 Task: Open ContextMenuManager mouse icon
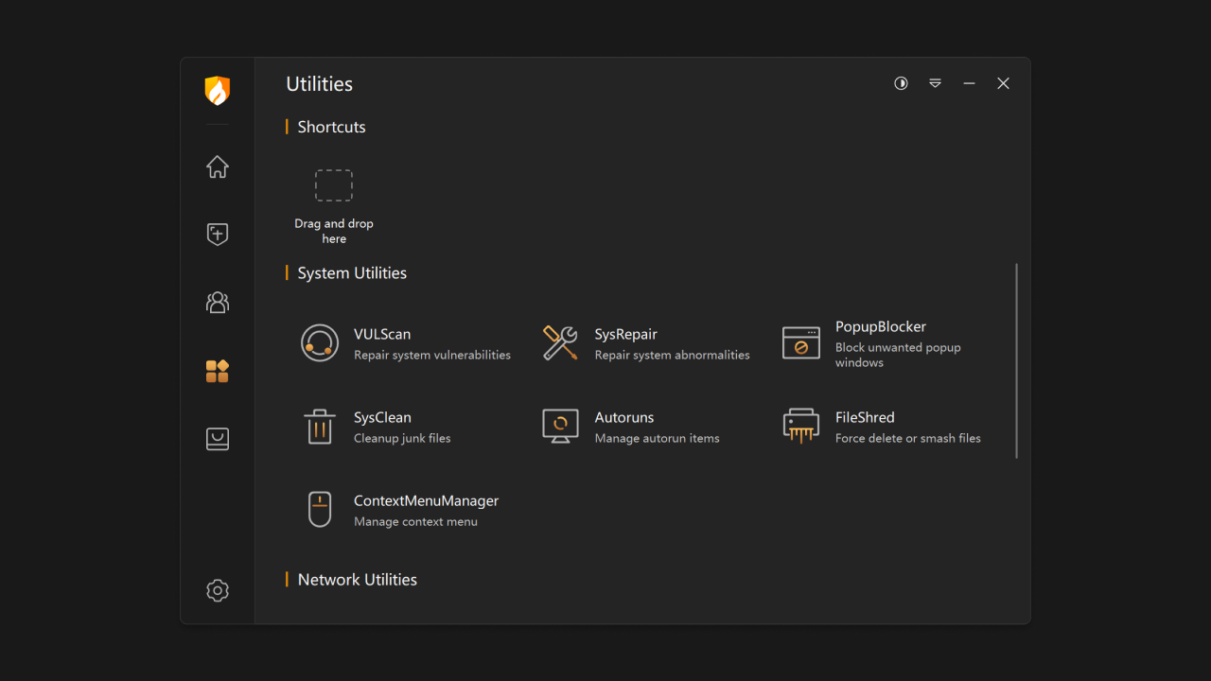pos(320,509)
